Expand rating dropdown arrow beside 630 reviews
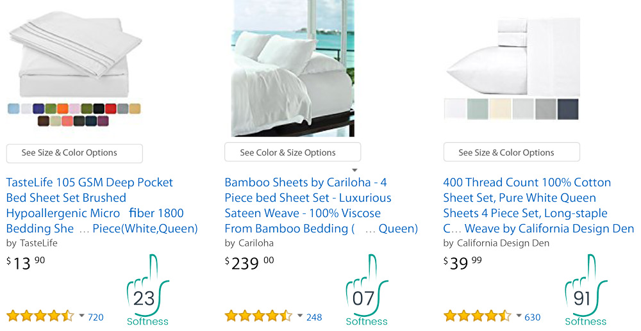641x331 pixels. click(x=519, y=316)
